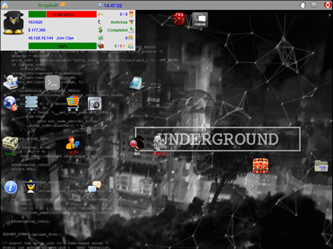This screenshot has width=333, height=249.
Task: Click the red and green experience bar
Action: click(x=63, y=14)
